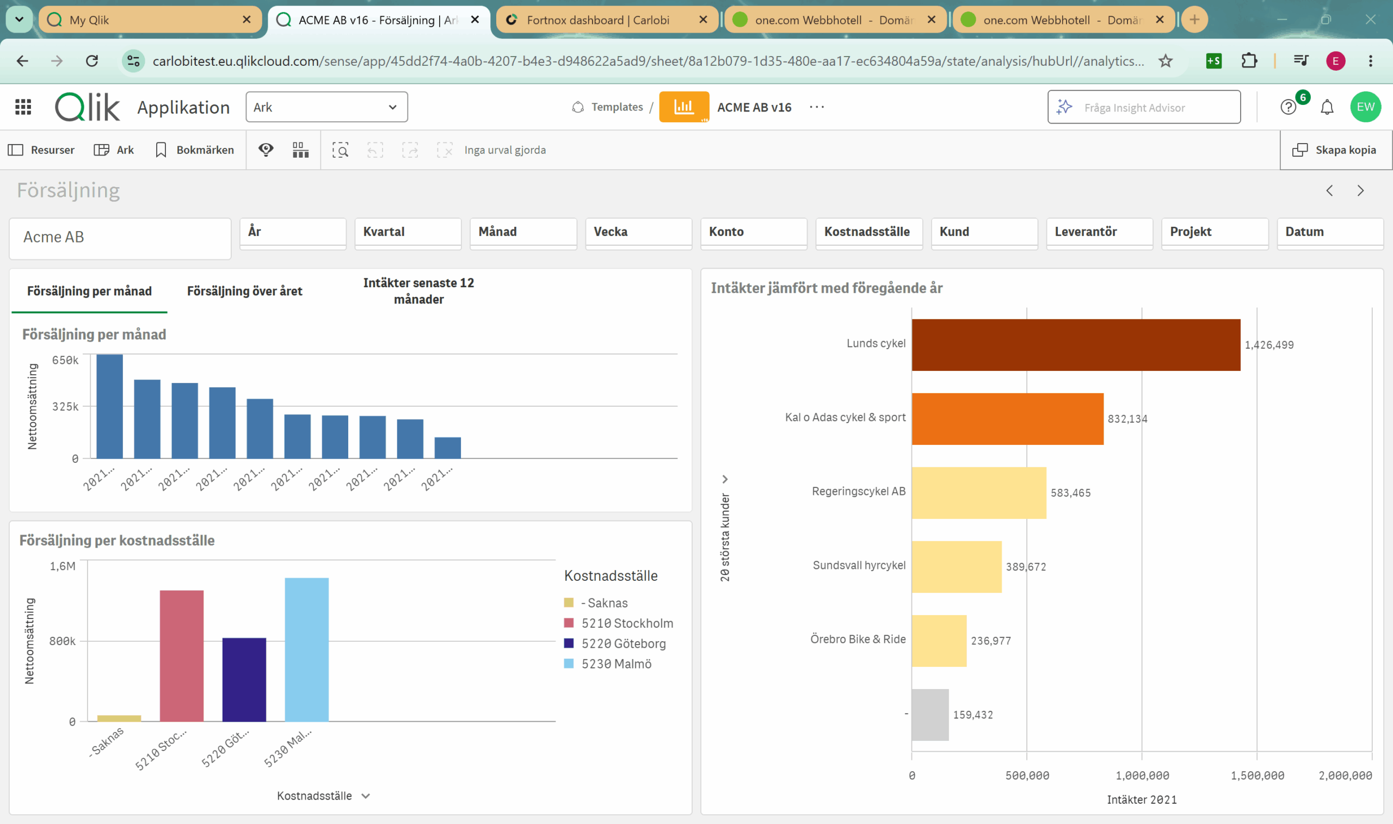Step back in selections

pos(375,150)
